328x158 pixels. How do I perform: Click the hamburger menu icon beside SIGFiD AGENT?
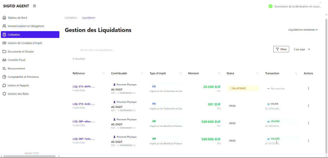coord(34,6)
